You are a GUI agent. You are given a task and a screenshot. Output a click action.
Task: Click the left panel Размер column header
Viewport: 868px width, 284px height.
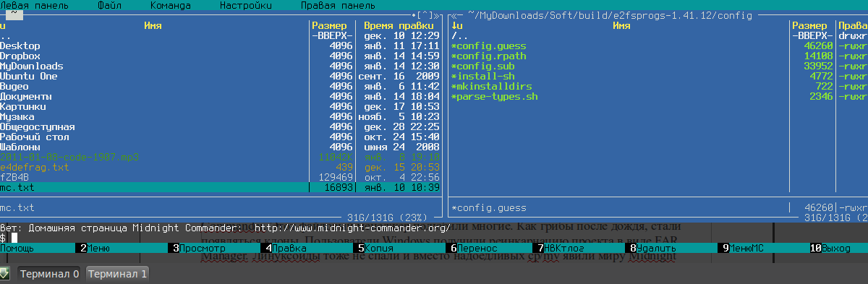329,25
